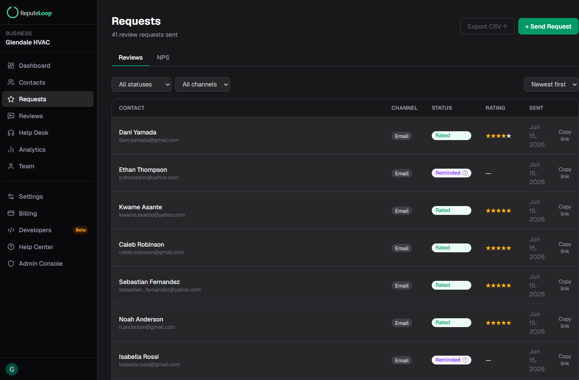Copy link for Caleb Robinson
The height and width of the screenshot is (380, 579).
pyautogui.click(x=565, y=248)
